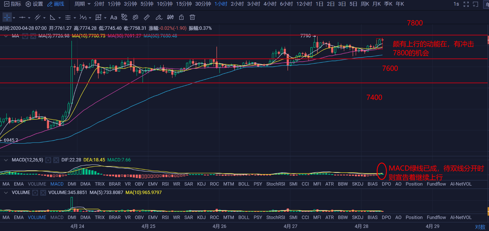The height and width of the screenshot is (231, 489).
Task: Select the rectangle range measure tool
Action: pyautogui.click(x=98, y=17)
